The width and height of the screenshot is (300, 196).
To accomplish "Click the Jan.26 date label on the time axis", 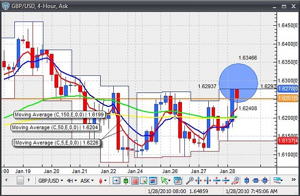I will (170, 171).
